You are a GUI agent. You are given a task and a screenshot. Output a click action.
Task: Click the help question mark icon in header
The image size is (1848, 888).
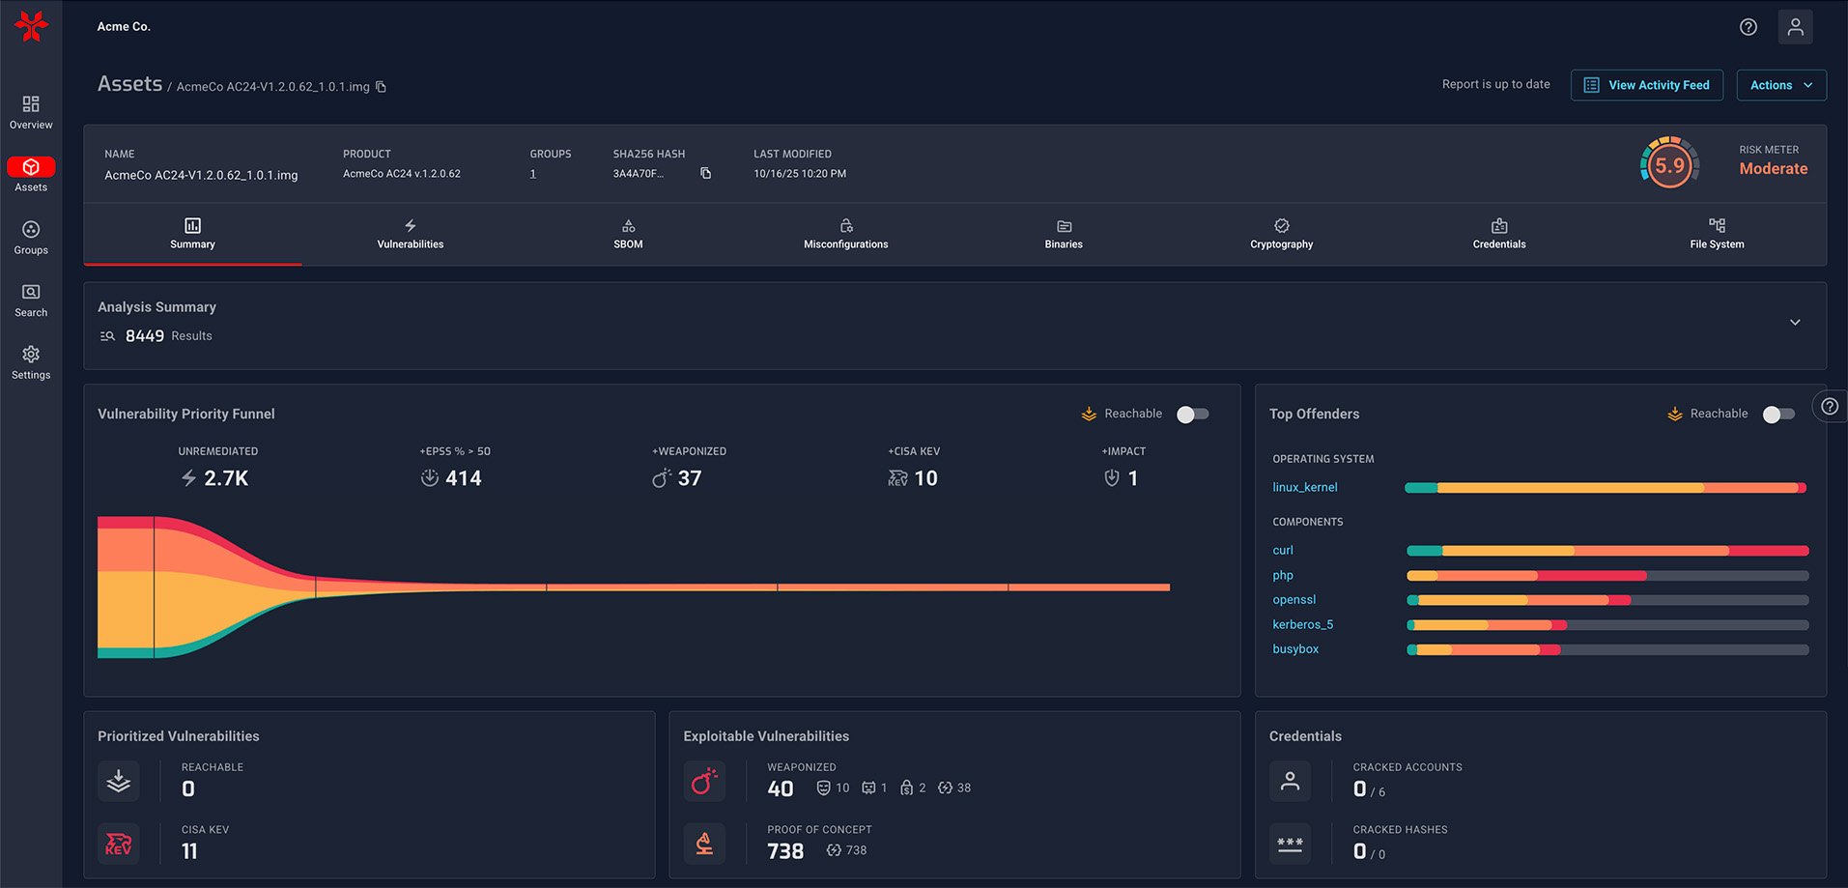point(1748,27)
